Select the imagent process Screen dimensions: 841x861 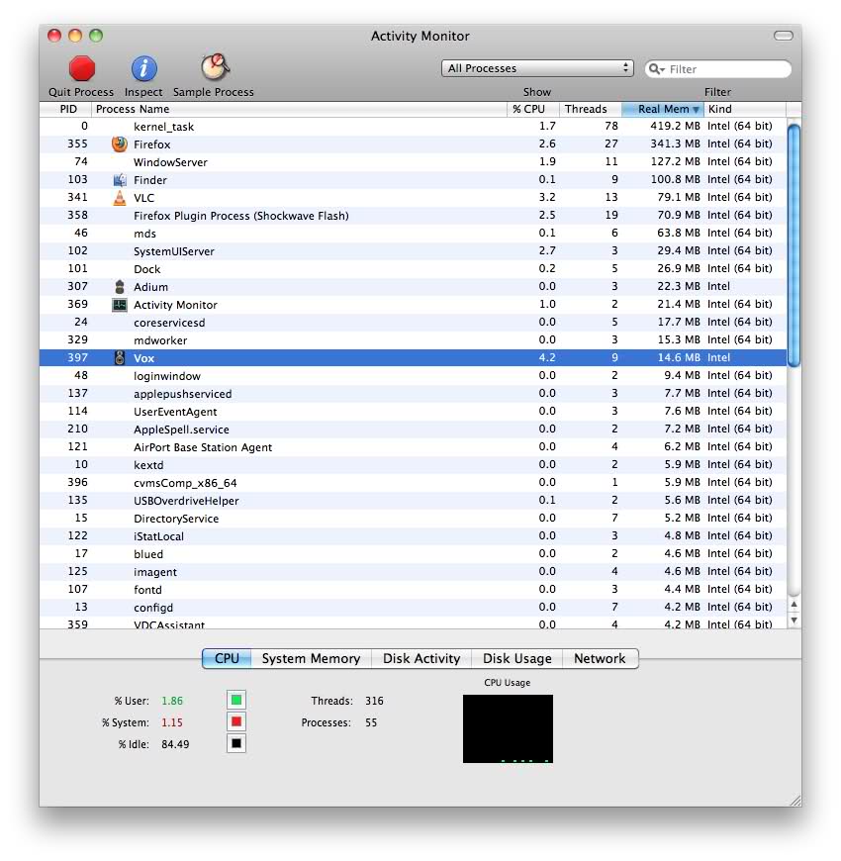tap(413, 572)
